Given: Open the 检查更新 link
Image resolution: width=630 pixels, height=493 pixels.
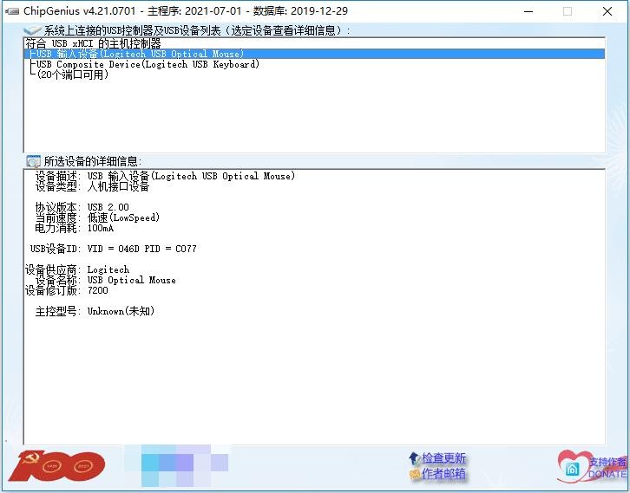Looking at the screenshot, I should 443,458.
